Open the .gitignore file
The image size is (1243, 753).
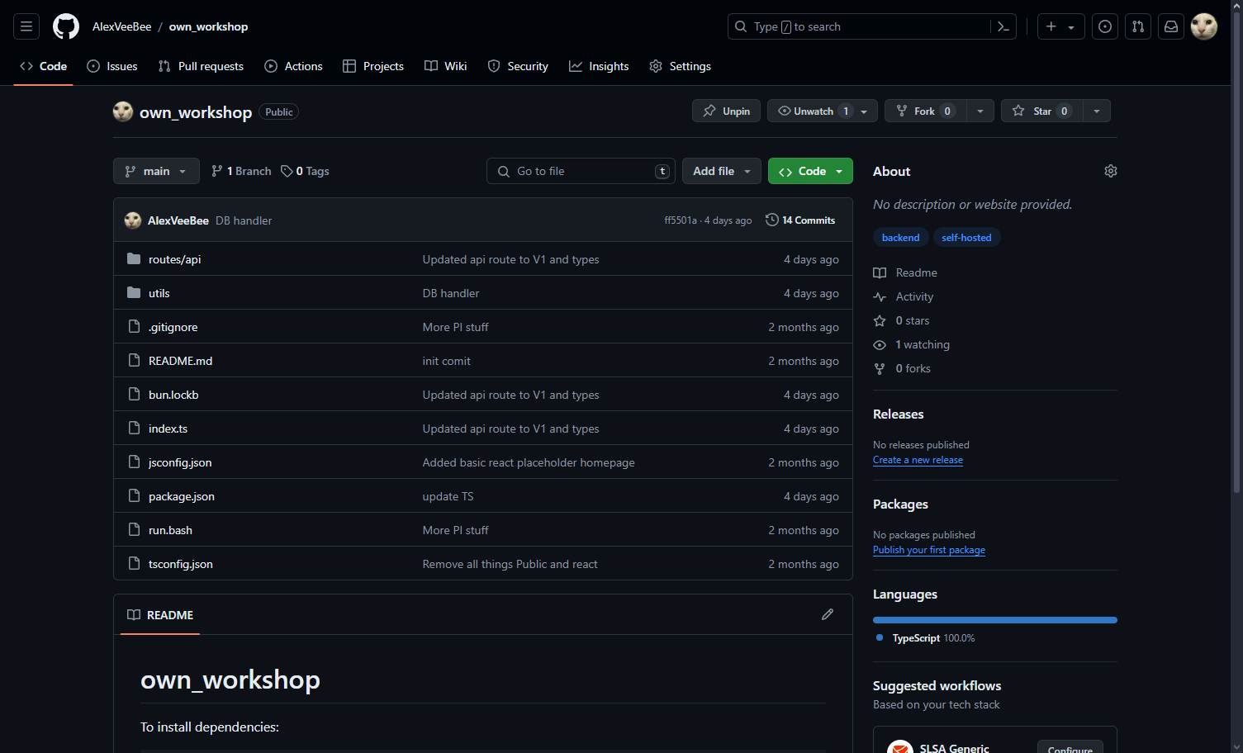[173, 327]
